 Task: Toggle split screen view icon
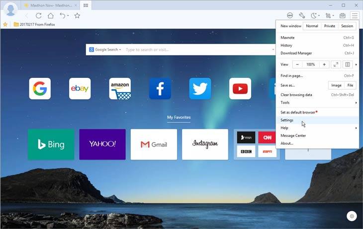pyautogui.click(x=348, y=64)
